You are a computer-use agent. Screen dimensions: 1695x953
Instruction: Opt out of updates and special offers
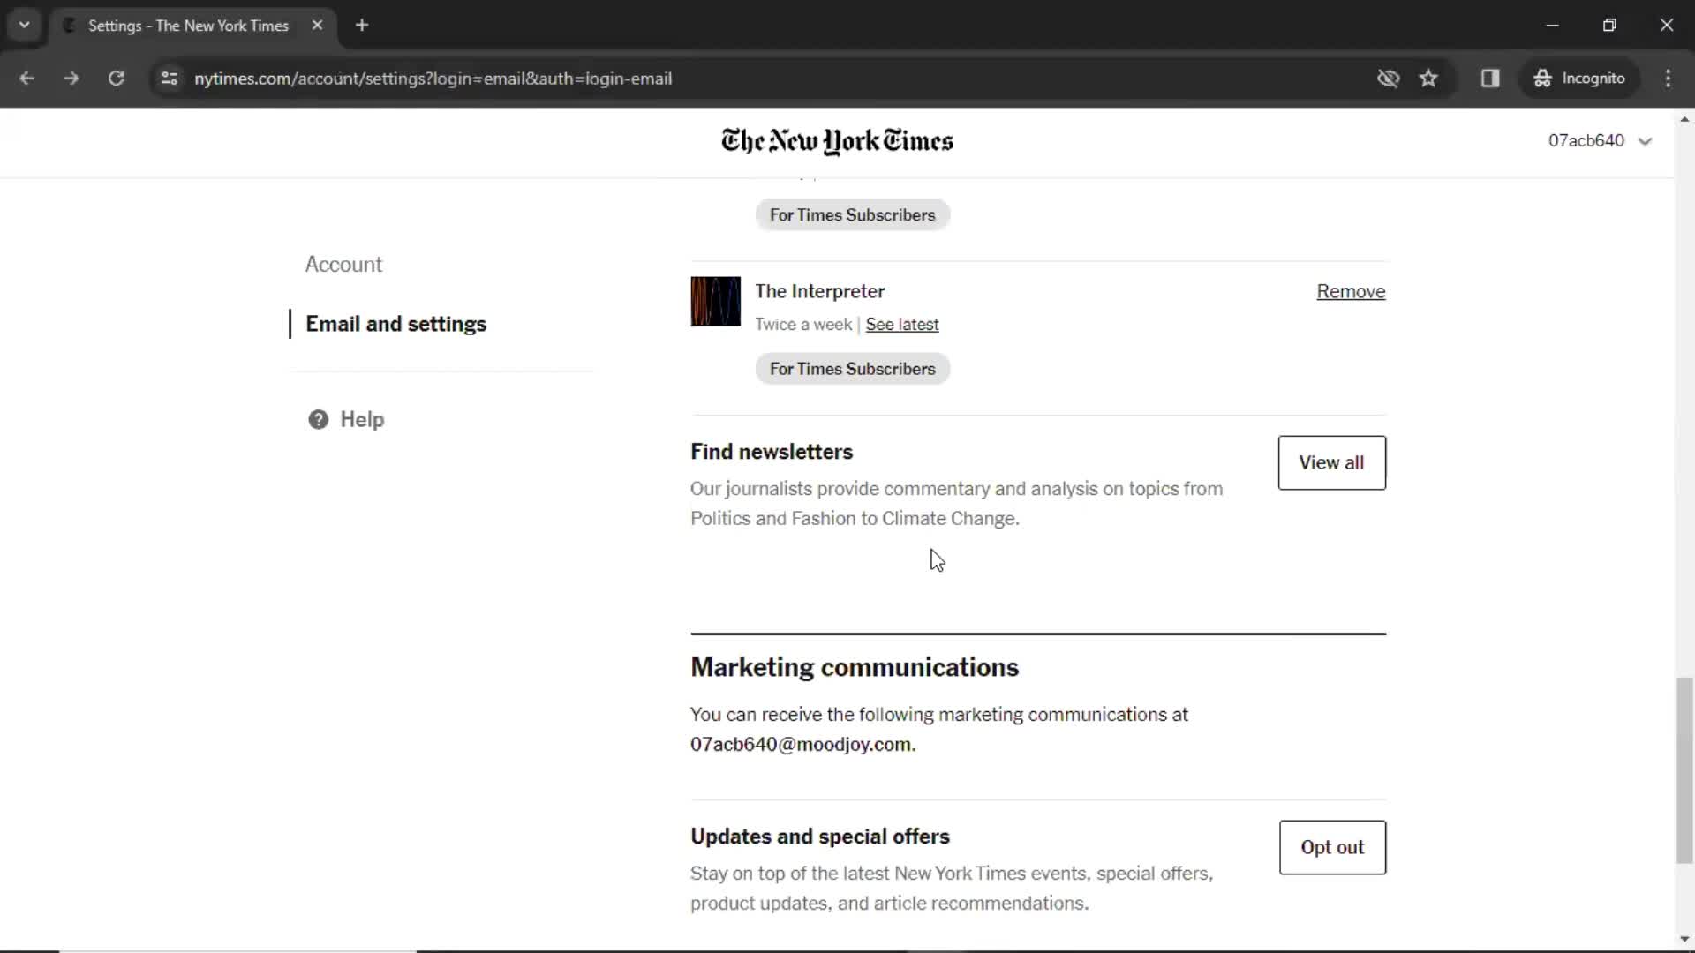click(x=1333, y=847)
